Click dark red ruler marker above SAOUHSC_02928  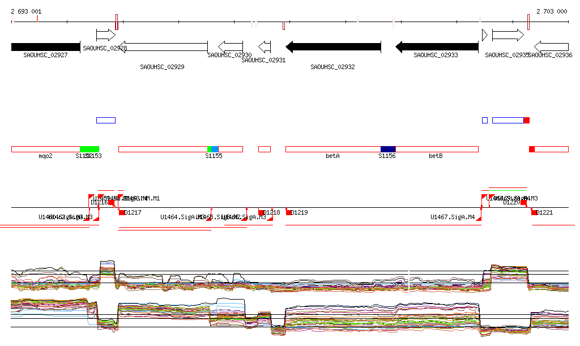(117, 22)
